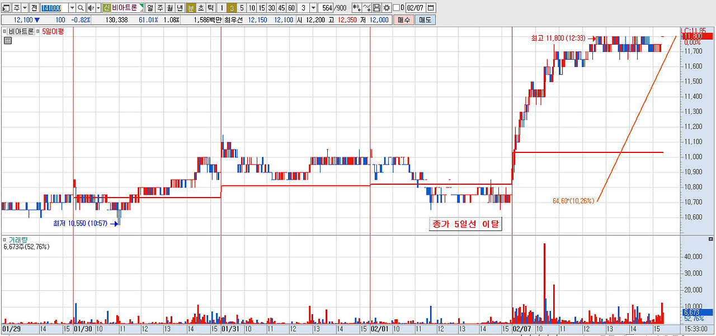The image size is (716, 336).
Task: Click the 매도 sell button
Action: pyautogui.click(x=425, y=20)
